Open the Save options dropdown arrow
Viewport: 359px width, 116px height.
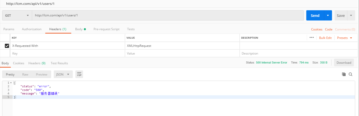351,15
